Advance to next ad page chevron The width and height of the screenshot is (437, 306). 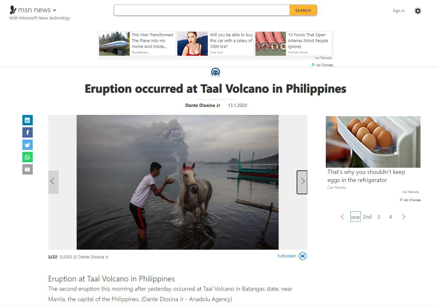[404, 217]
